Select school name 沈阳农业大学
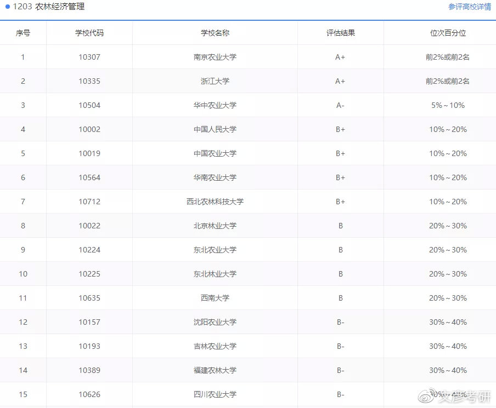 215,322
